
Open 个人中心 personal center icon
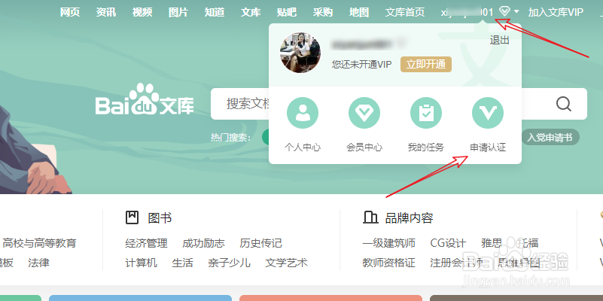click(303, 113)
